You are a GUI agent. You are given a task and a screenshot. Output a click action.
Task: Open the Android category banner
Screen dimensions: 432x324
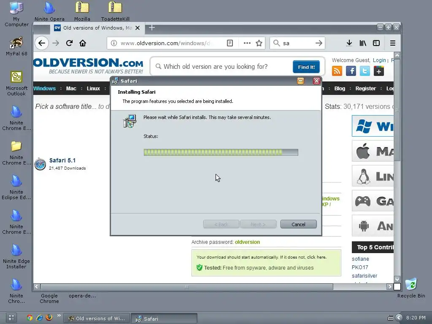click(373, 226)
